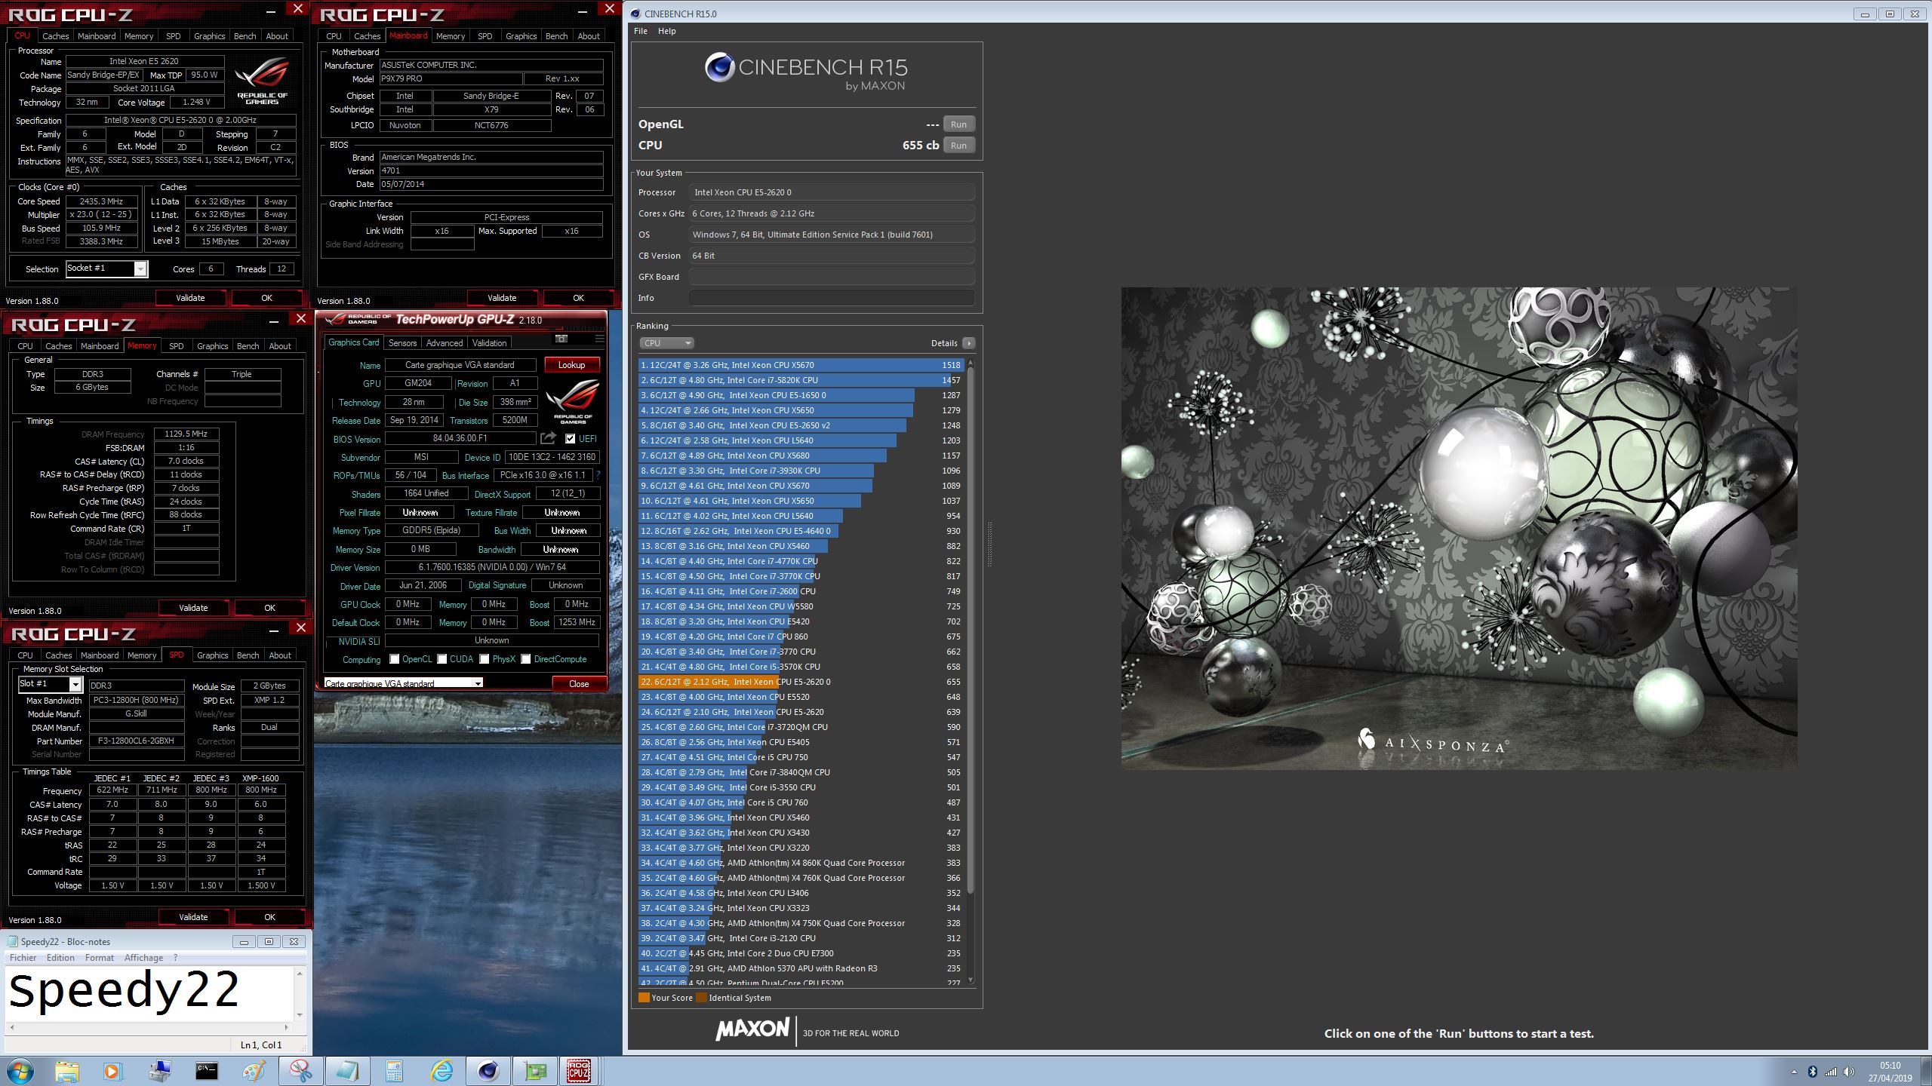
Task: Launch Internet Explorer from the taskbar
Action: pos(441,1071)
